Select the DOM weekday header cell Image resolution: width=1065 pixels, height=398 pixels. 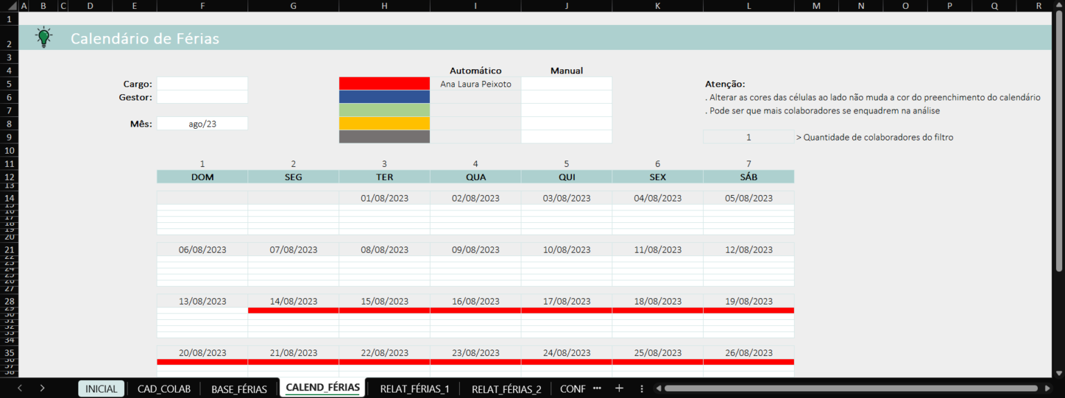coord(202,177)
